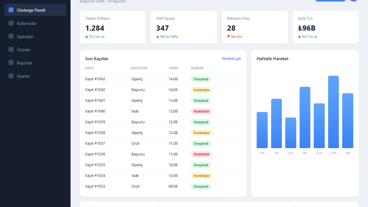This screenshot has height=207, width=368.
Task: Select row Kayıt #1034
Action: [163, 175]
